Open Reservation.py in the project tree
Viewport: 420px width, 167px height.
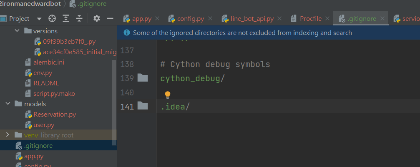pos(55,114)
